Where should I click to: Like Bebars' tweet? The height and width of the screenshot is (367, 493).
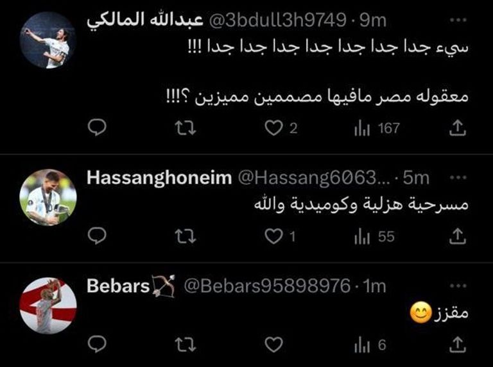(x=273, y=345)
